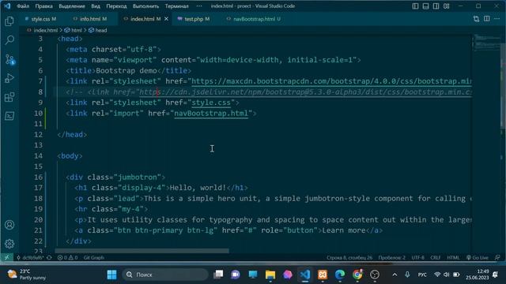The height and width of the screenshot is (284, 506).
Task: Click Git Graph in status bar
Action: point(94,258)
